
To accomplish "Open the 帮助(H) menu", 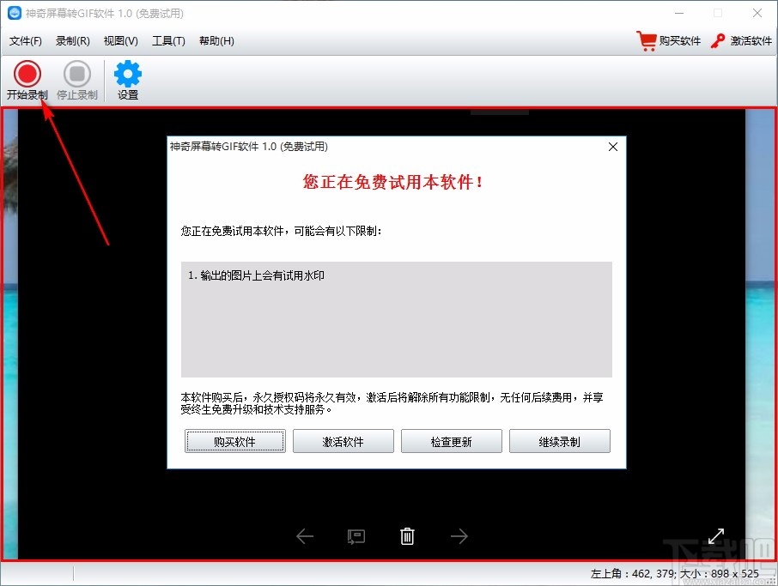I will (x=216, y=40).
